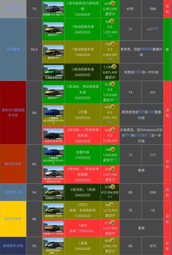Open the 保时捷918 SPYDER WEISSACH thumbnail
The image size is (172, 255).
tap(53, 172)
